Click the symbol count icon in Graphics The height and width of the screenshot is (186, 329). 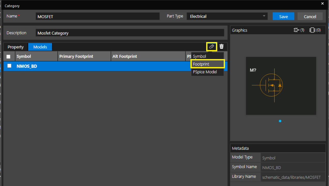pyautogui.click(x=296, y=30)
